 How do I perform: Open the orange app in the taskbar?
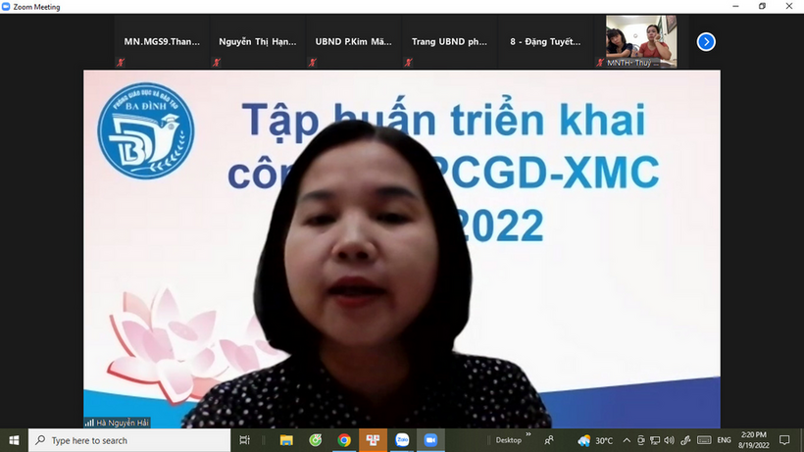(x=373, y=440)
